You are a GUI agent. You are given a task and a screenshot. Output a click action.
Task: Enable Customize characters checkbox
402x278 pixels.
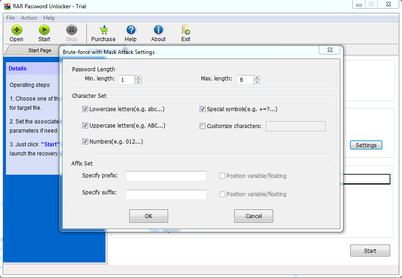202,126
